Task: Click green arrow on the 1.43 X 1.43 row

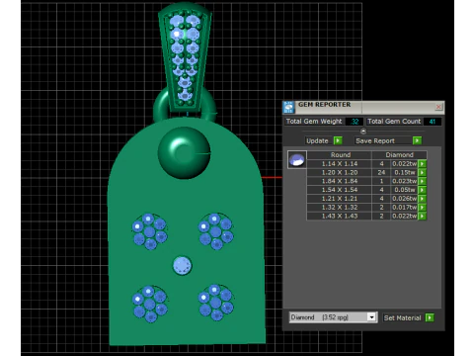Action: tap(423, 216)
